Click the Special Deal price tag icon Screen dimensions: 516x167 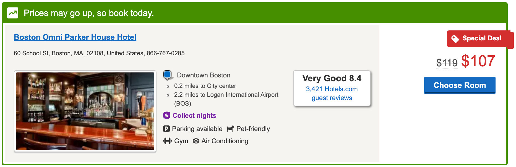[455, 39]
